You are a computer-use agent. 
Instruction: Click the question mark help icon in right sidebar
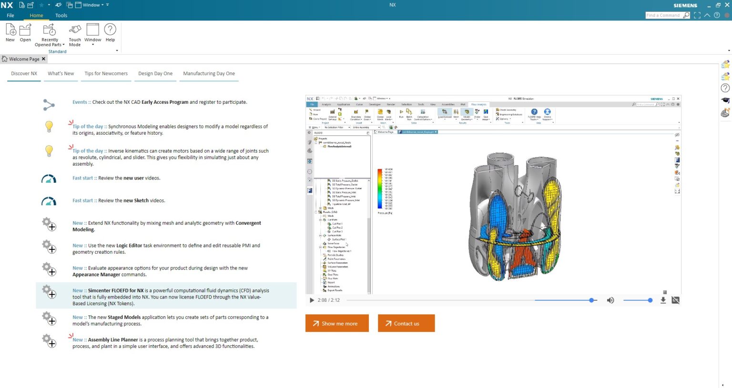coord(725,88)
